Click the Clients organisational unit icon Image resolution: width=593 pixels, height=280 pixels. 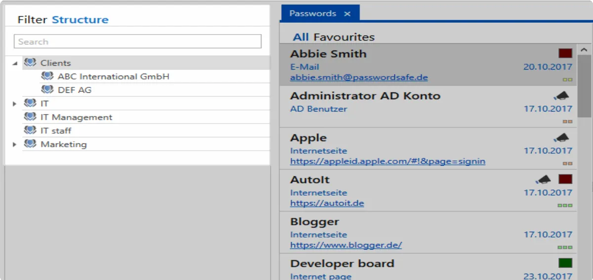[x=30, y=63]
